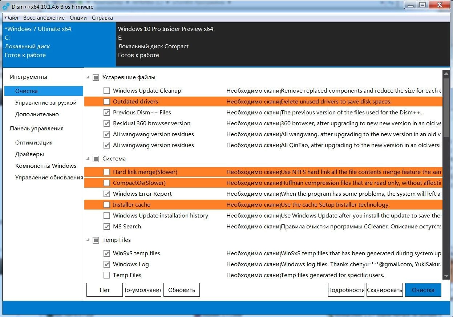Click the list scrollbar down arrow
This screenshot has width=453, height=317.
point(446,277)
